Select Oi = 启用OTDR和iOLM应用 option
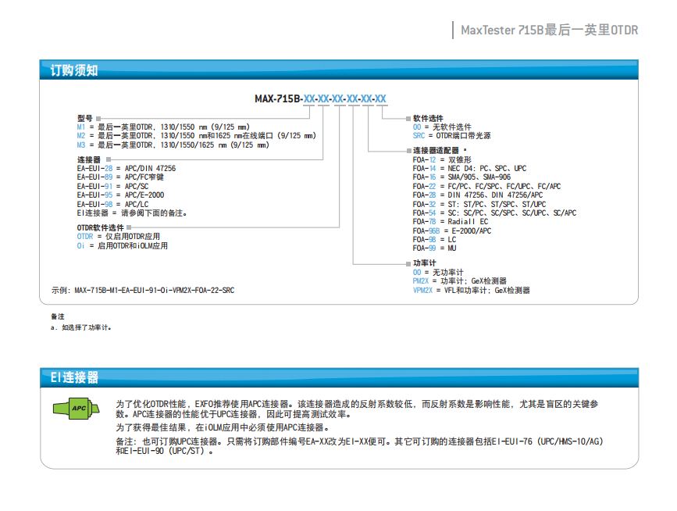The height and width of the screenshot is (511, 677). [122, 246]
